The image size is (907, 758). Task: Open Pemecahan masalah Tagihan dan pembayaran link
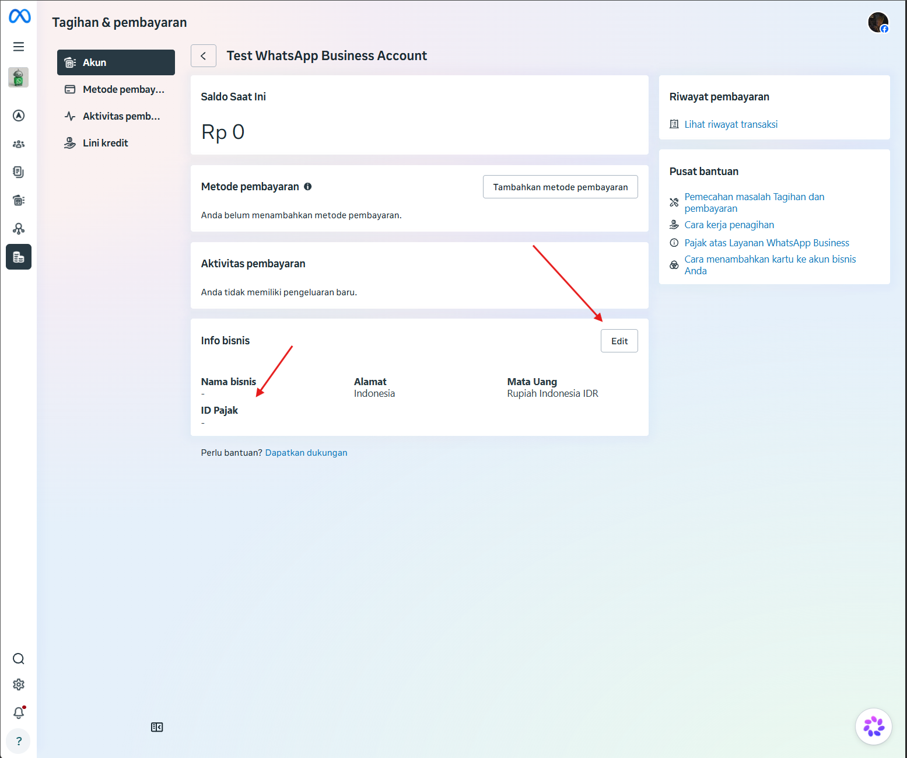(x=754, y=202)
